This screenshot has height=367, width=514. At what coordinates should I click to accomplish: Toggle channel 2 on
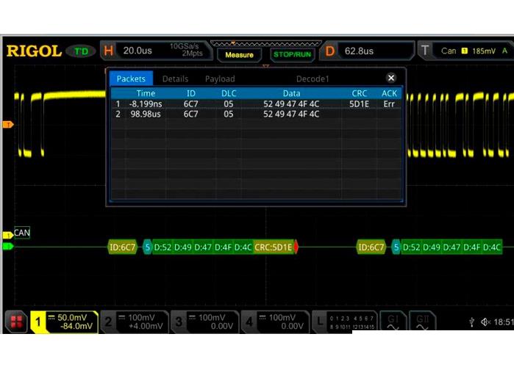tap(133, 321)
